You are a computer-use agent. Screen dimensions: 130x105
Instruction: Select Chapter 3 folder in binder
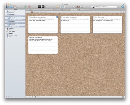coord(13,21)
